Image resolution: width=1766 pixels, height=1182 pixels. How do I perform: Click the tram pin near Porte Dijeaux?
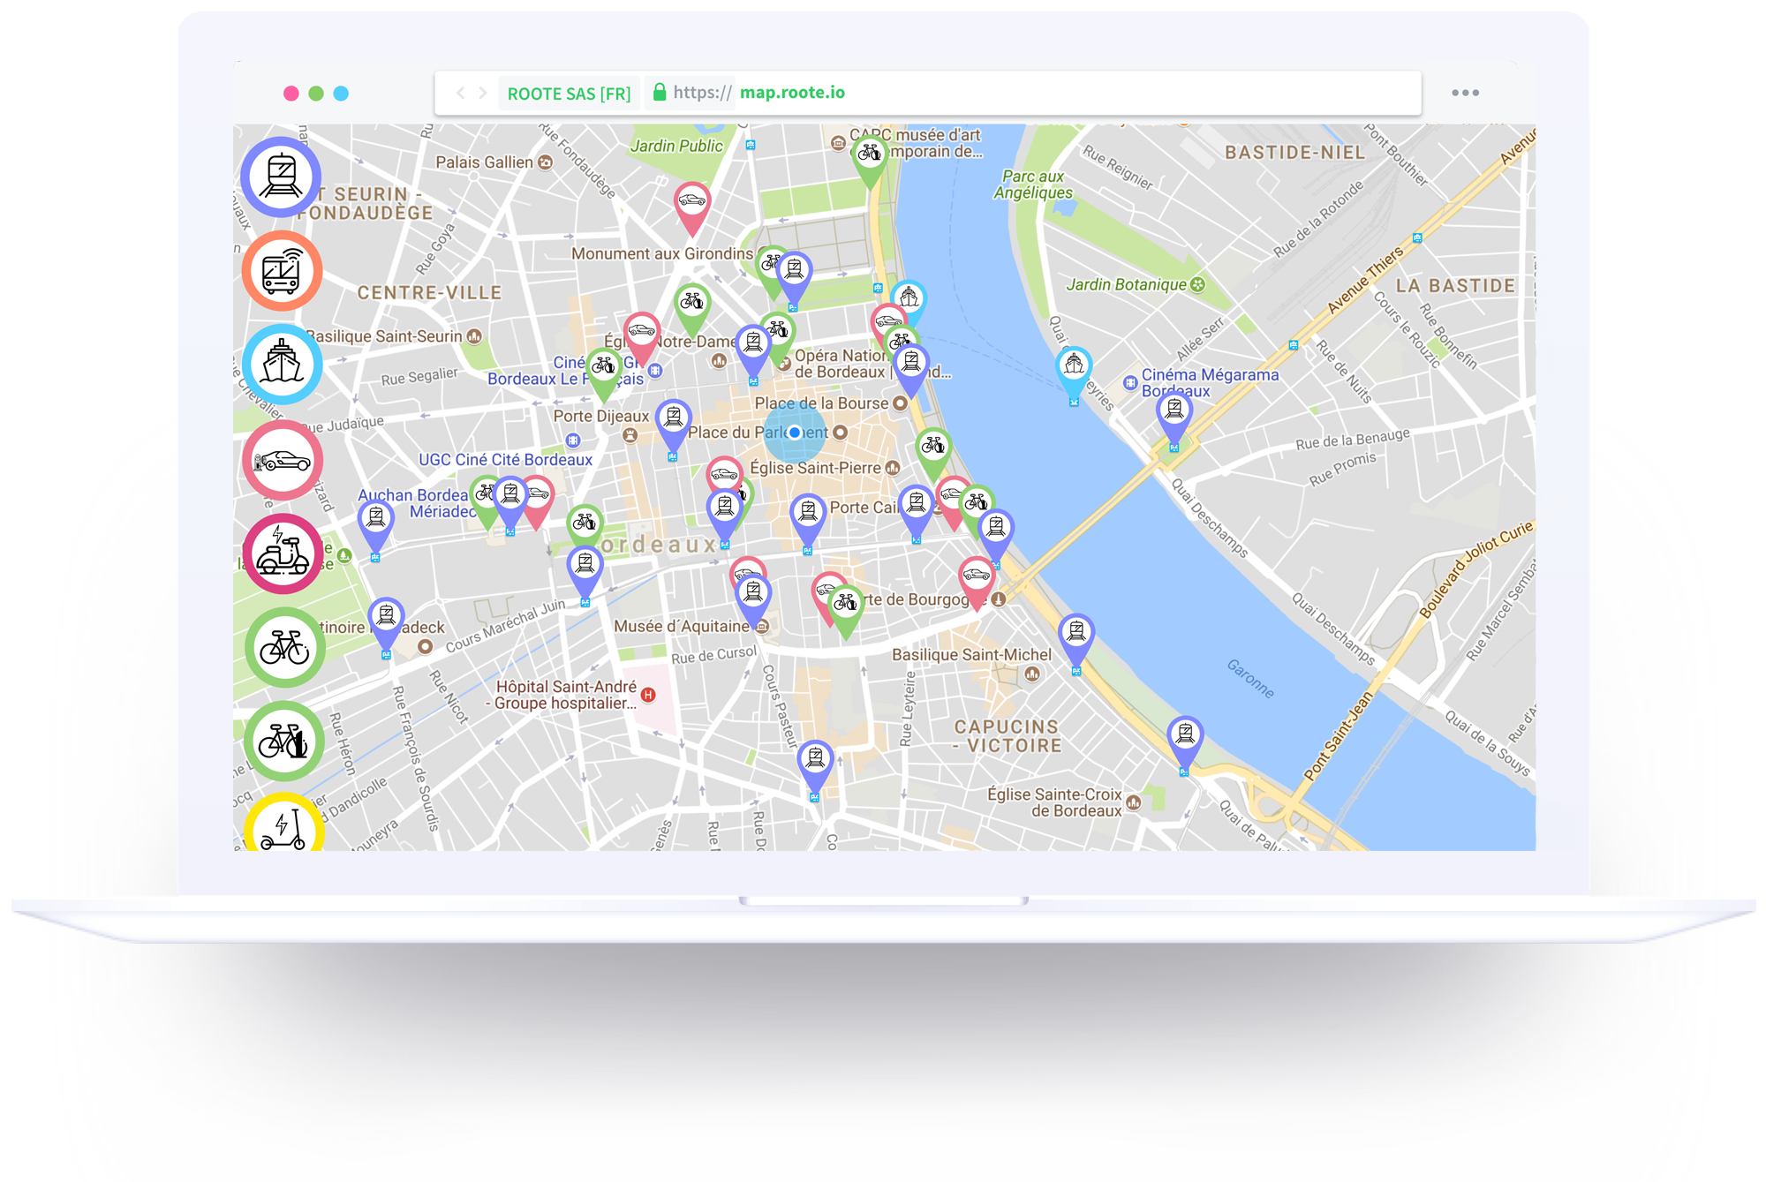(674, 426)
